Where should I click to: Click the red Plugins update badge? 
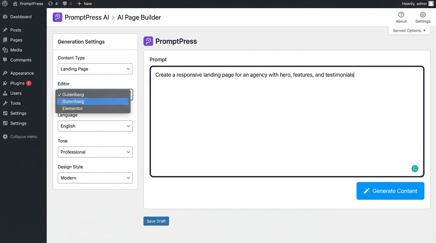coord(29,83)
